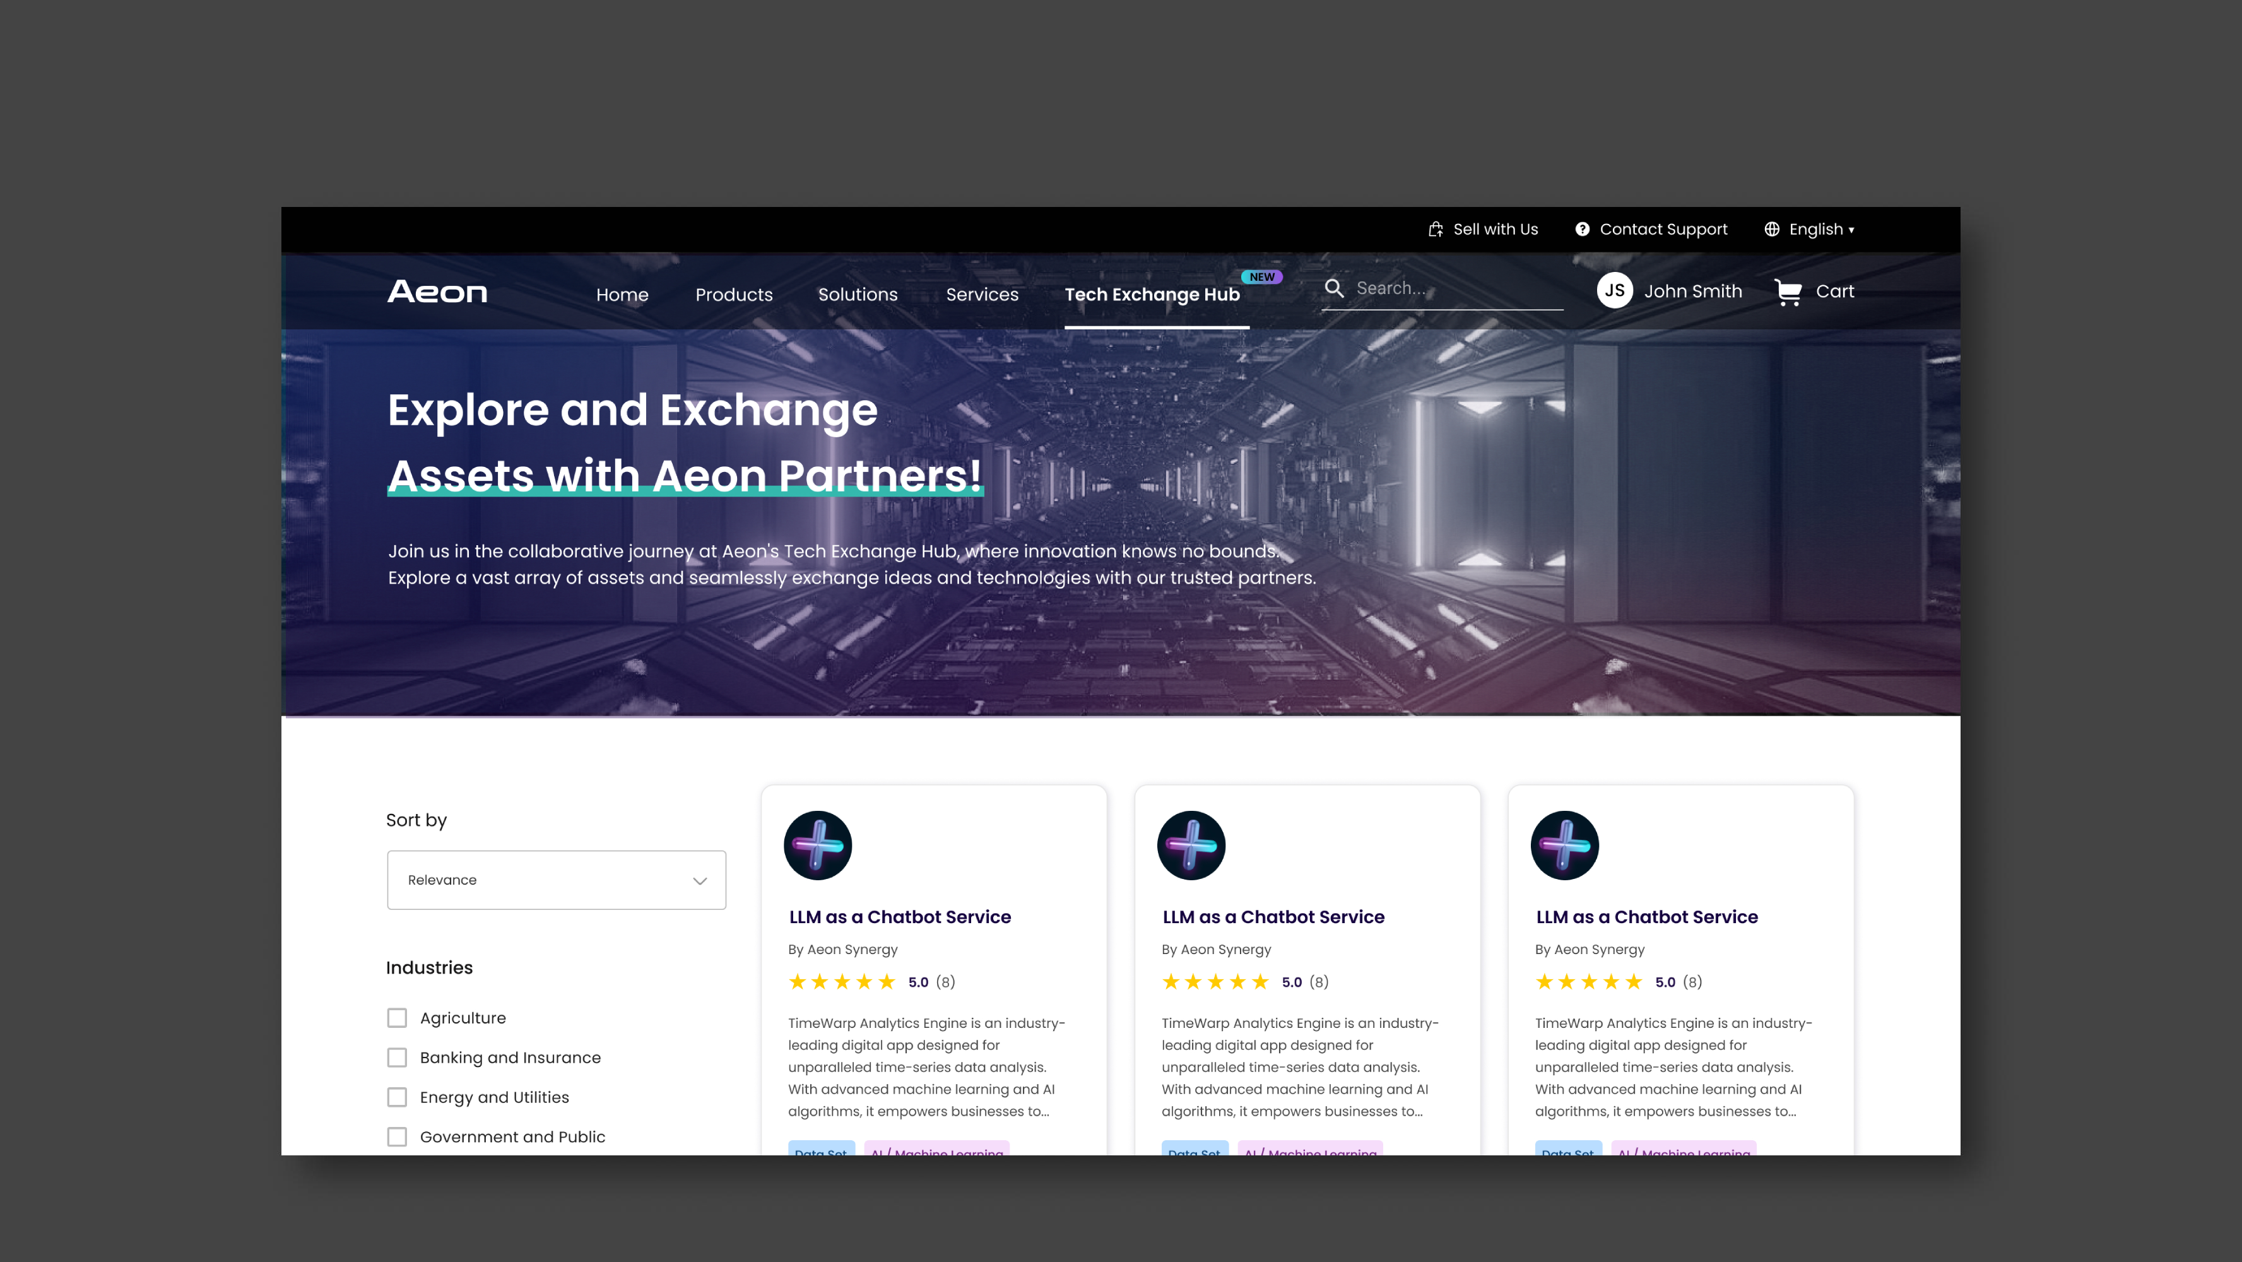The image size is (2242, 1262).
Task: Enable the Energy and Utilities filter
Action: [397, 1097]
